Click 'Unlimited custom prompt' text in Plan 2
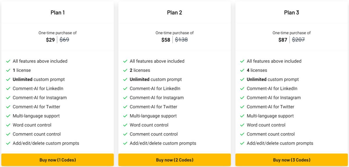This screenshot has width=349, height=167. pos(156,79)
